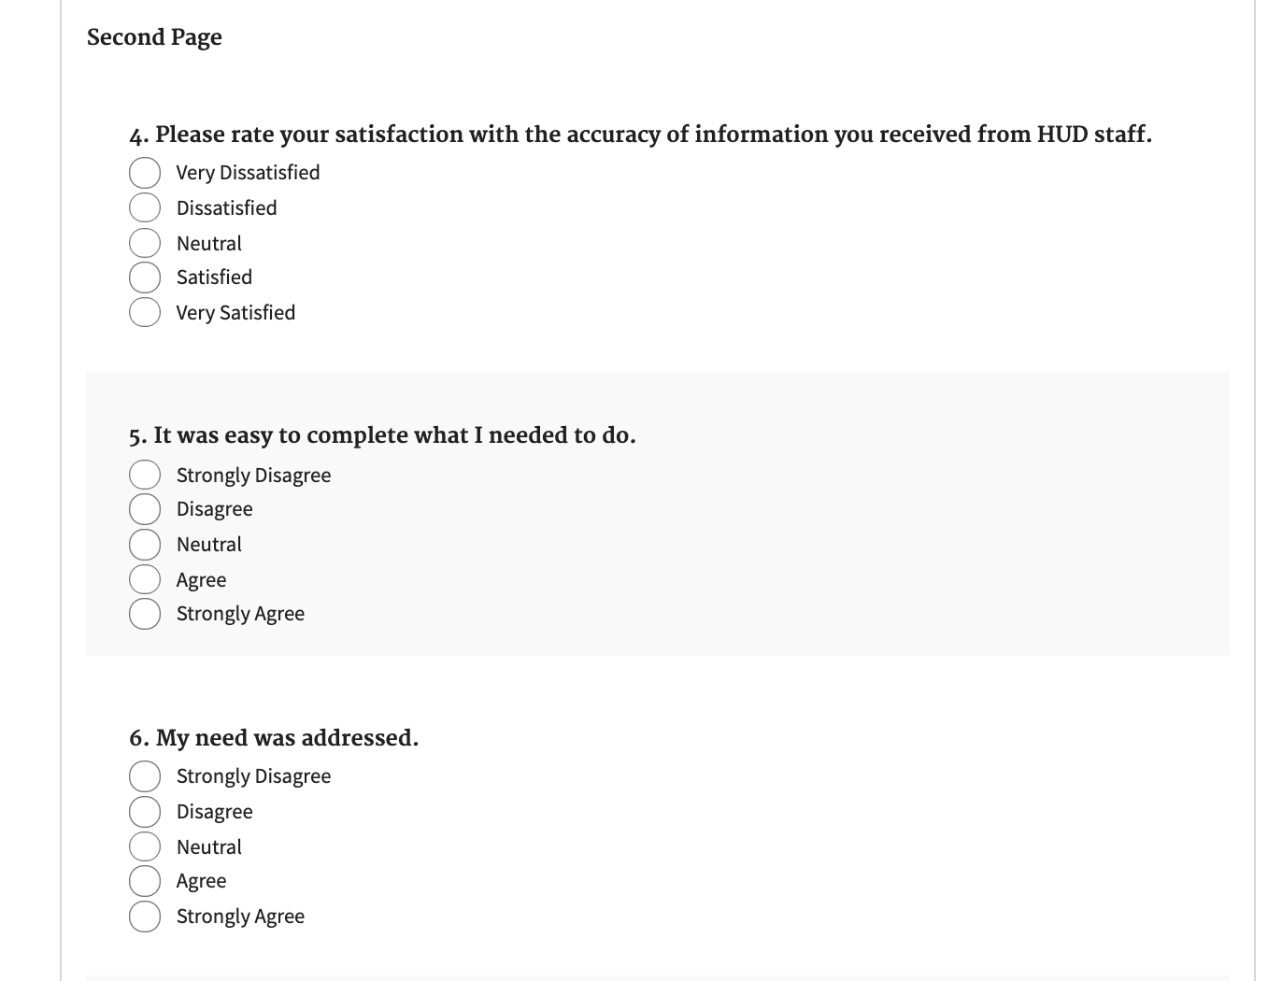This screenshot has width=1282, height=981.
Task: Select Neutral for question 4 accuracy
Action: (145, 243)
